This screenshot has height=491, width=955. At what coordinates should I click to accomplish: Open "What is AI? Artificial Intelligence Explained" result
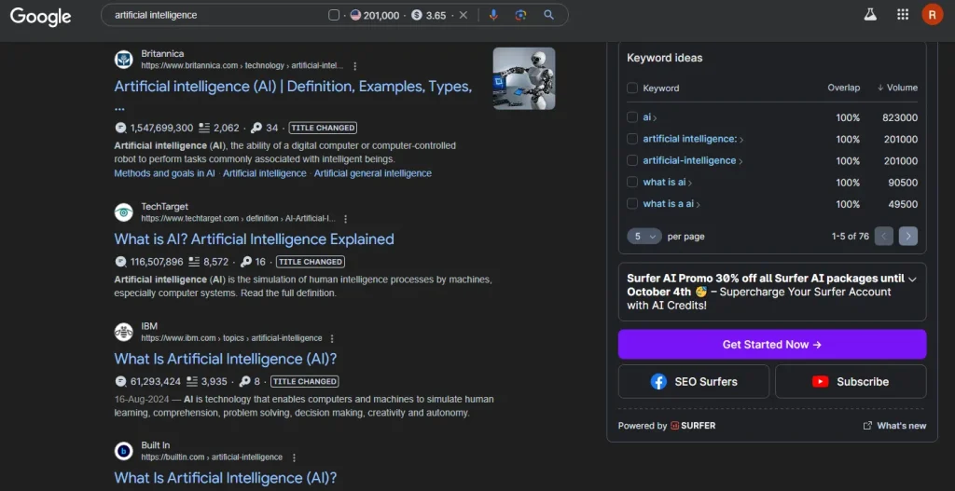tap(254, 239)
